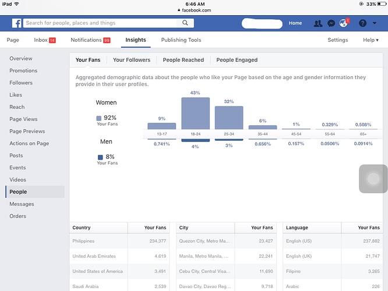Image resolution: width=388 pixels, height=291 pixels.
Task: Open the Inbox tab
Action: pyautogui.click(x=45, y=40)
